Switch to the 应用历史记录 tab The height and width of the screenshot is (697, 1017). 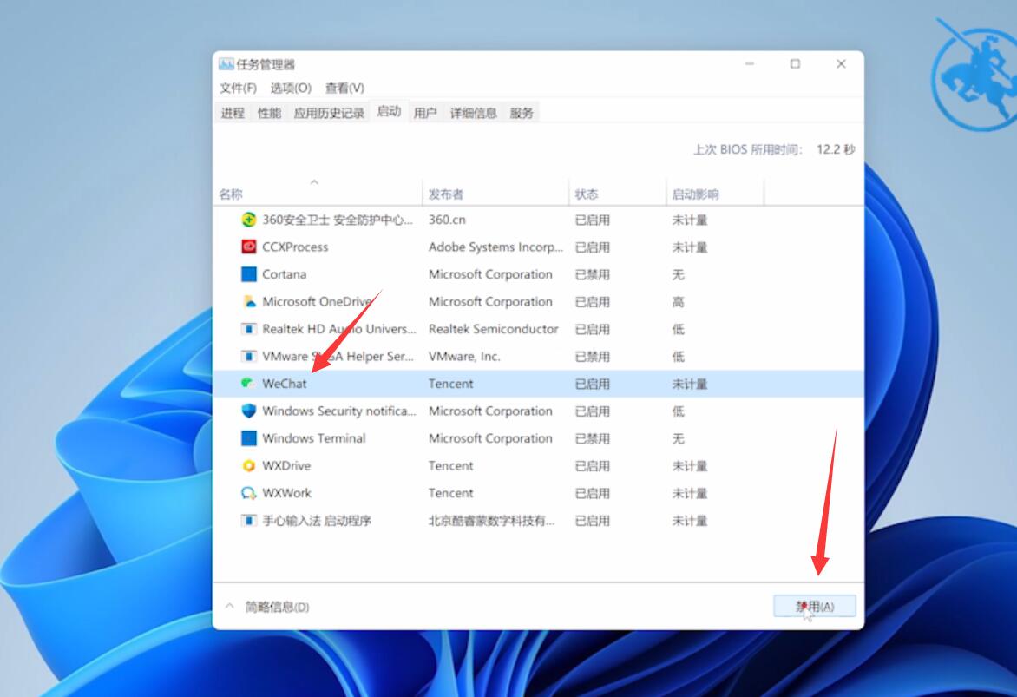coord(329,112)
